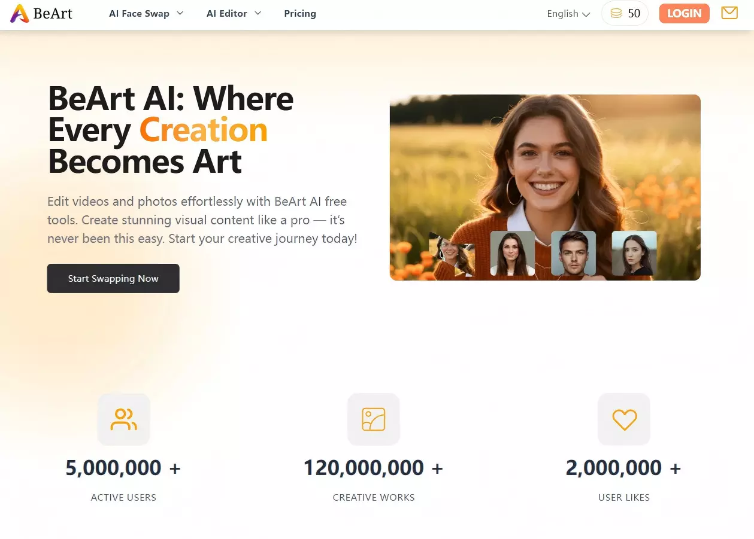Select the dark-haired woman face thumbnail
754x539 pixels.
coord(513,254)
